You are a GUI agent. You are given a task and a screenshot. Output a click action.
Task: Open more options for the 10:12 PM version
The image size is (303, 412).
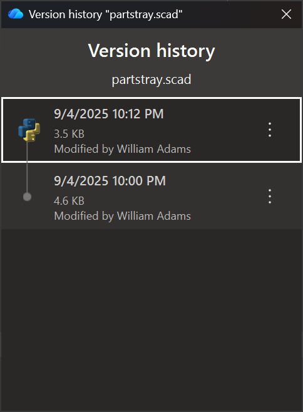(x=270, y=130)
